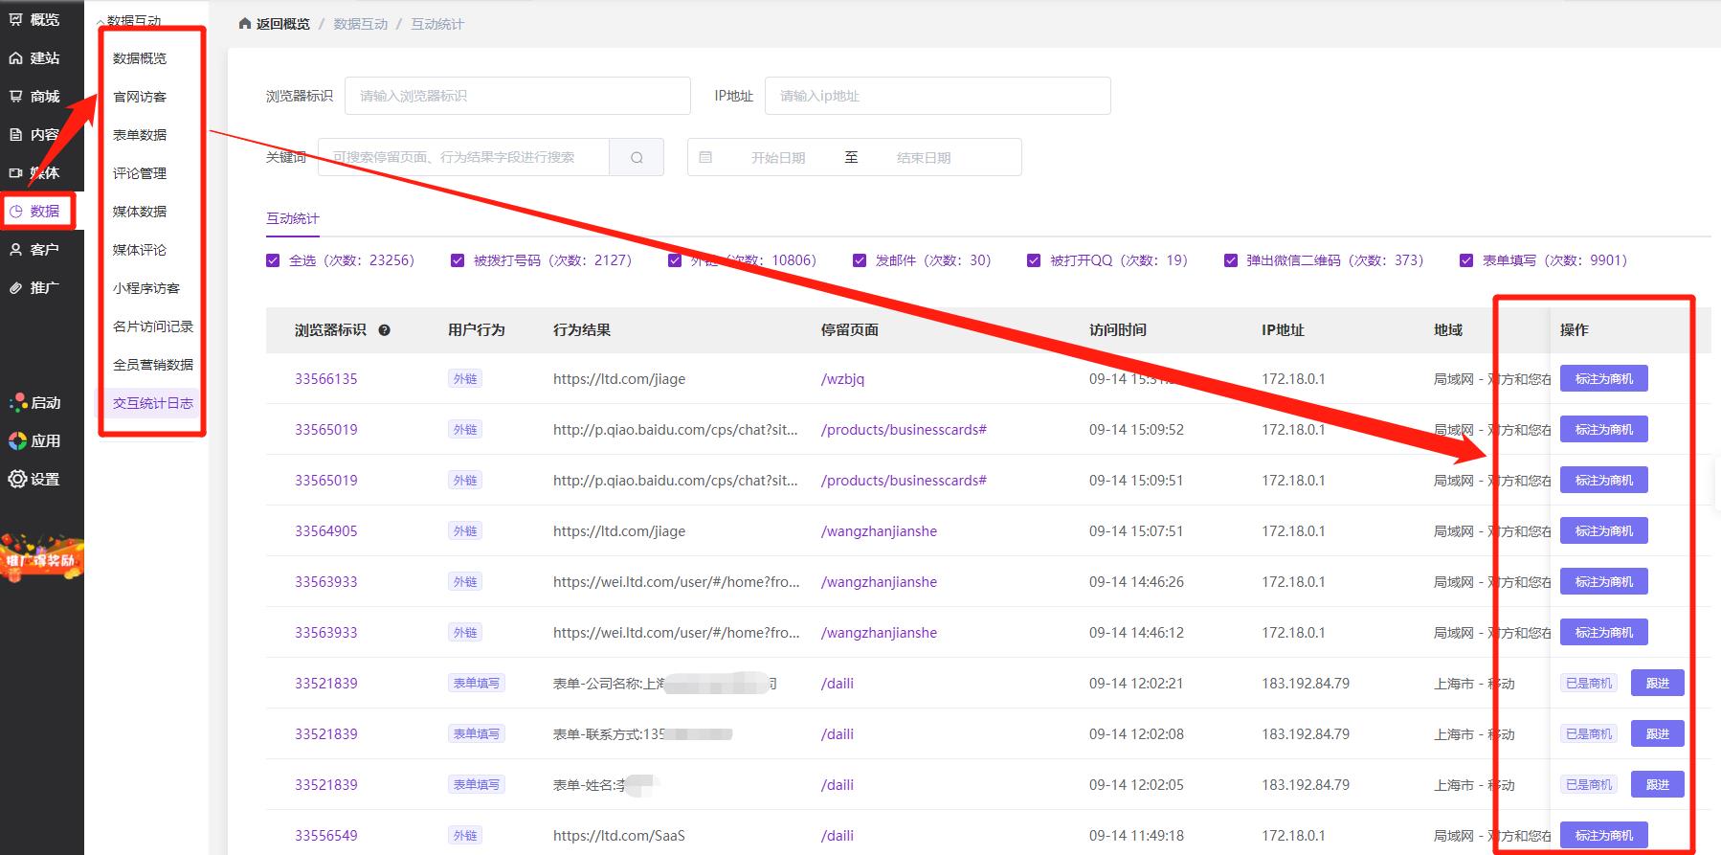Go to the 商城 shop section
The height and width of the screenshot is (855, 1721).
[x=34, y=97]
